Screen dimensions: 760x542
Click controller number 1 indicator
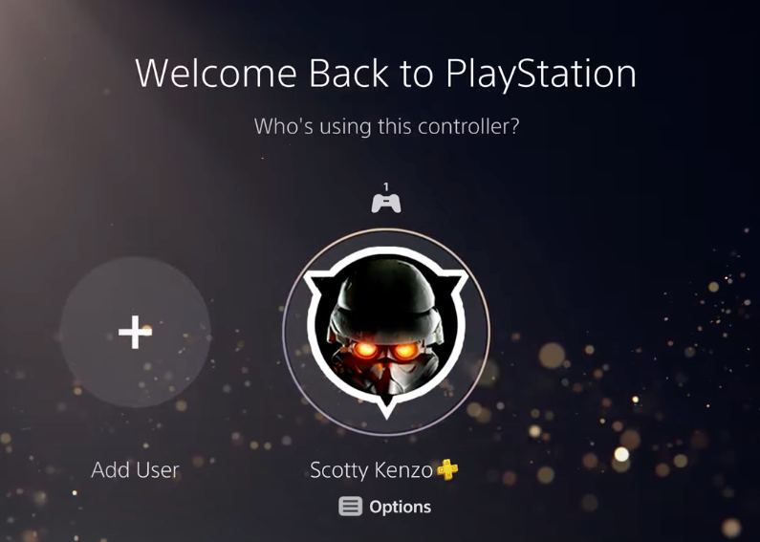386,186
